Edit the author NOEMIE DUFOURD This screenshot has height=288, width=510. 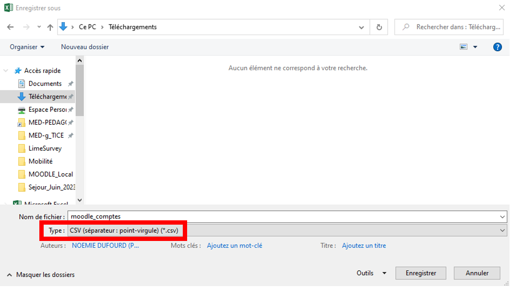tap(106, 246)
